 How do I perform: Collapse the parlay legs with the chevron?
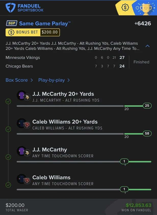click(147, 46)
